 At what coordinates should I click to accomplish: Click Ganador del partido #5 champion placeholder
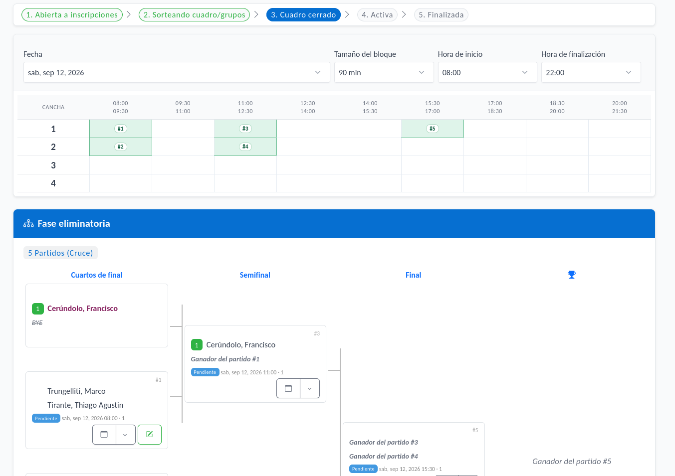coord(572,462)
